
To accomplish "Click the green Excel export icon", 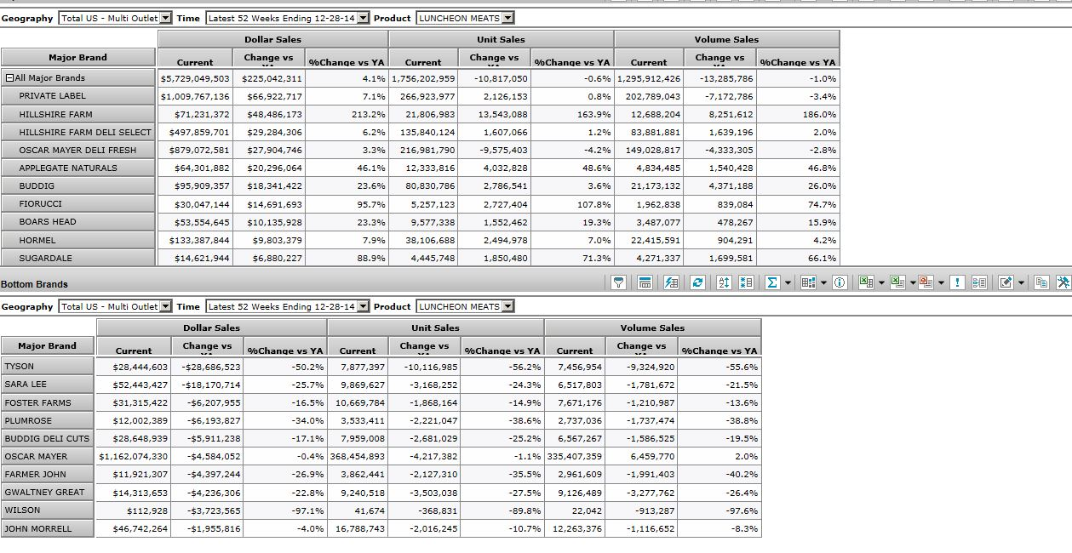I will coord(865,282).
